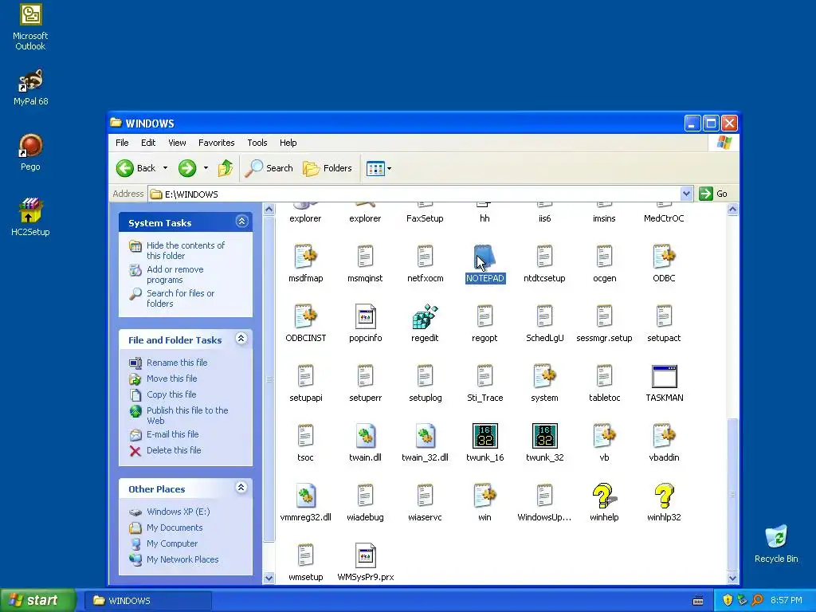Select the msdfmap settings file icon
Image resolution: width=816 pixels, height=612 pixels.
click(x=305, y=257)
